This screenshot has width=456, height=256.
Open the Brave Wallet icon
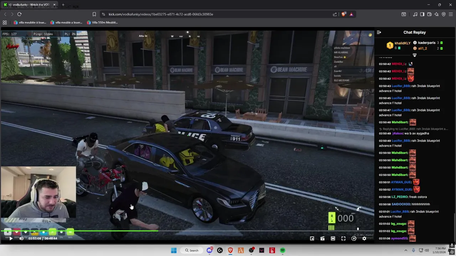429,14
